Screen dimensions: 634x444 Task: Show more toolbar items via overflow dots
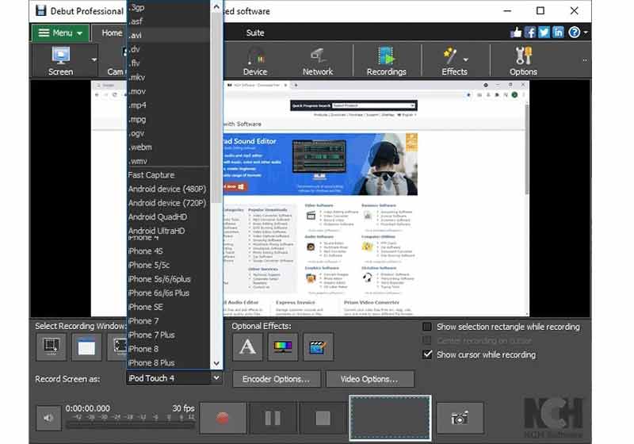pyautogui.click(x=585, y=61)
